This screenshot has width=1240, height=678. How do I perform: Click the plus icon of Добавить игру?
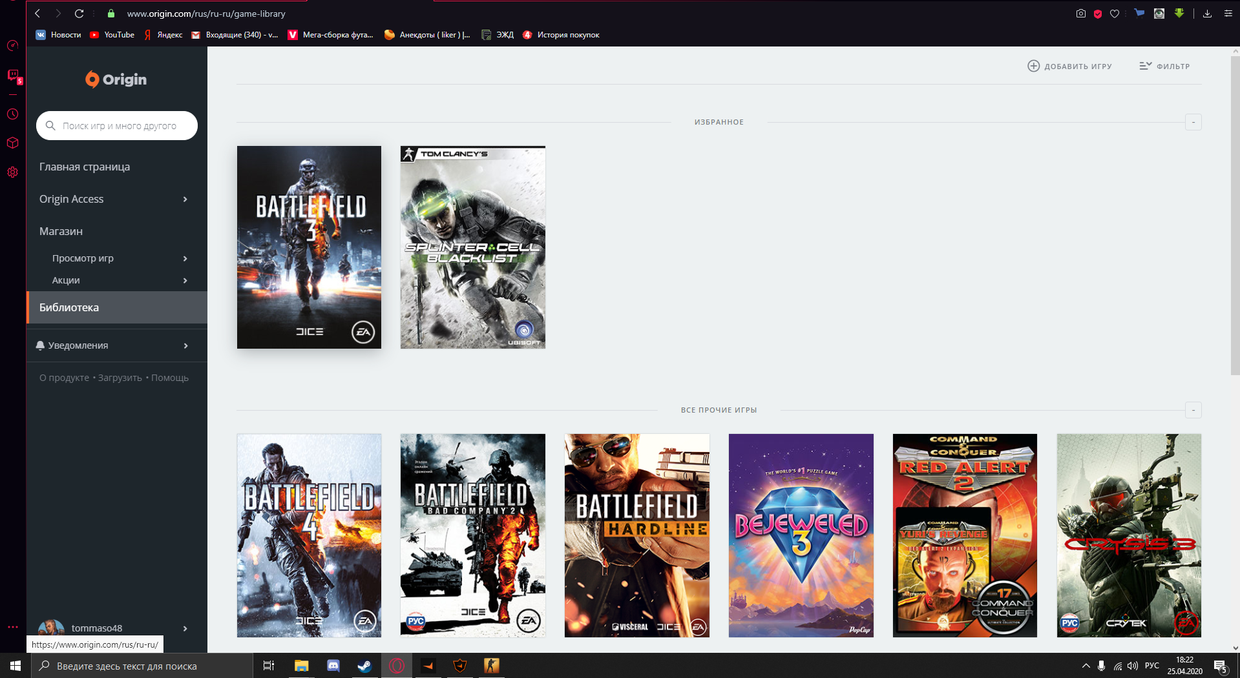[x=1033, y=66]
